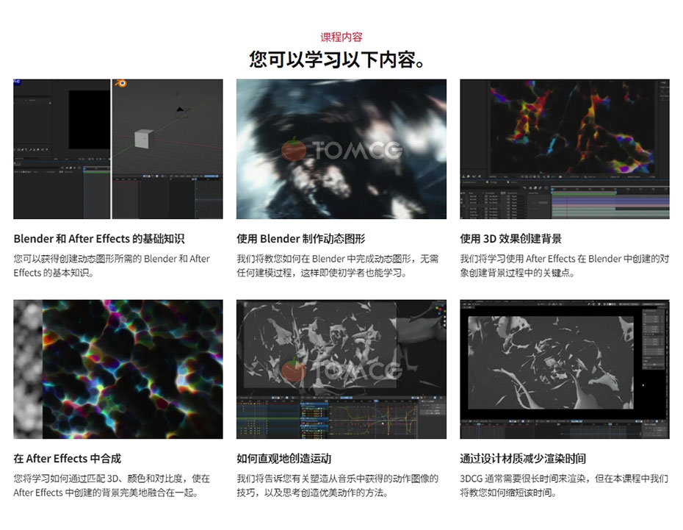Open the render viewport thumbnail above '通过设计材质减少渲染时间'
The width and height of the screenshot is (683, 530).
[565, 369]
